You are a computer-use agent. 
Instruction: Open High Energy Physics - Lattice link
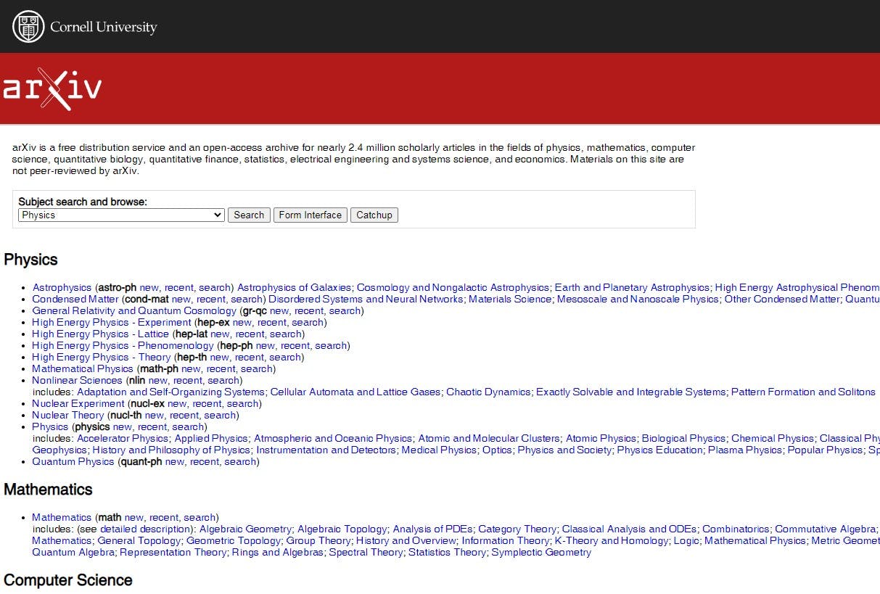[x=100, y=334]
